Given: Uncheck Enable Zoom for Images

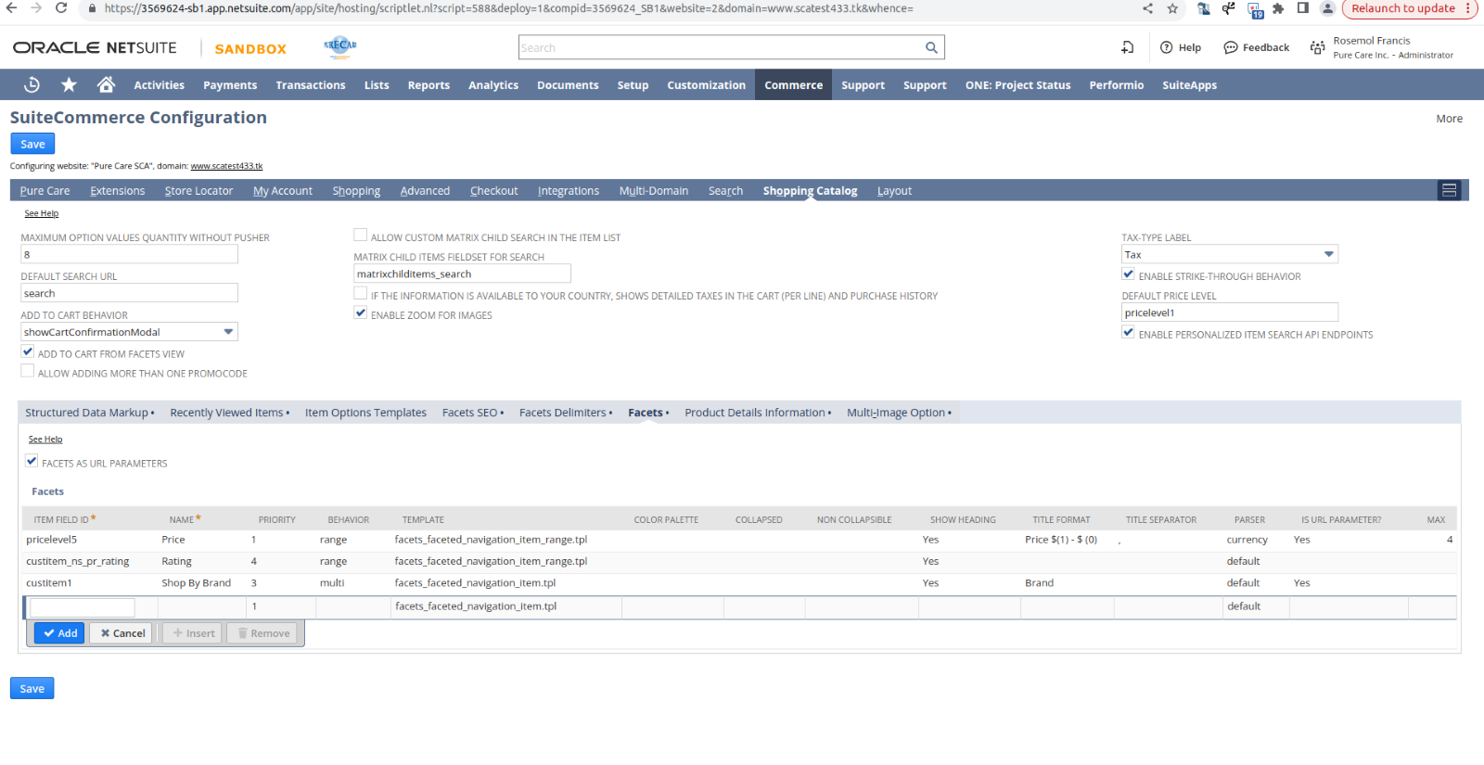Looking at the screenshot, I should [361, 313].
